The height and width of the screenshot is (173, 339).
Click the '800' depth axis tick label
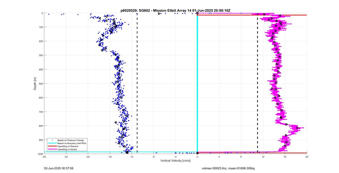point(41,126)
